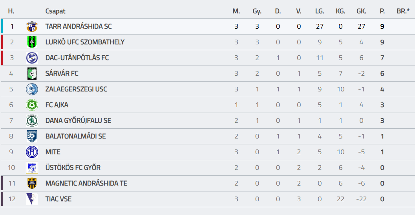Open the TARR ANDRÁSHIDA SC team link

click(79, 26)
